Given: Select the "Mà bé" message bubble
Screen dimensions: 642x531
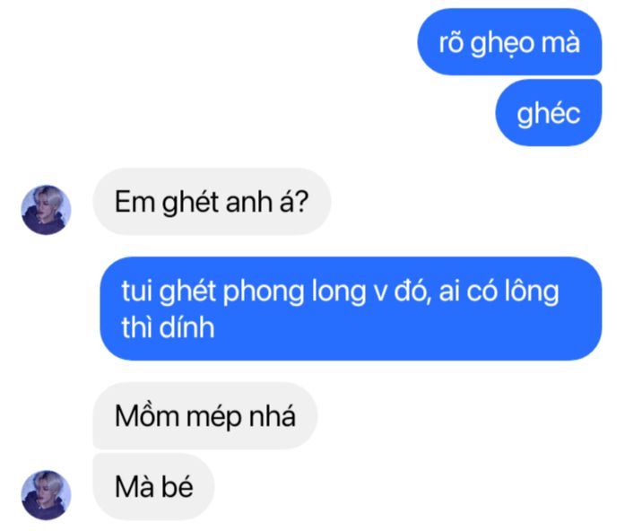Looking at the screenshot, I should [153, 487].
